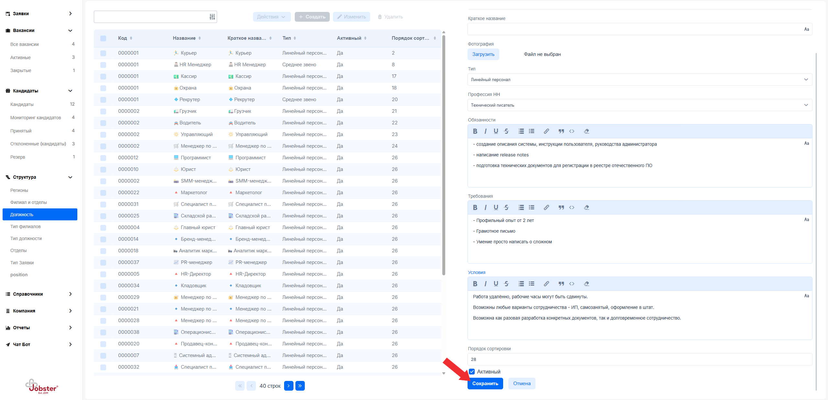Open Тип должности in sidebar
The height and width of the screenshot is (400, 828).
coord(26,238)
